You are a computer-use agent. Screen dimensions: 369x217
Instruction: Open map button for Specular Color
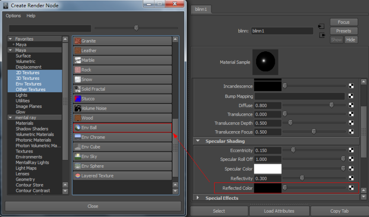click(x=351, y=168)
